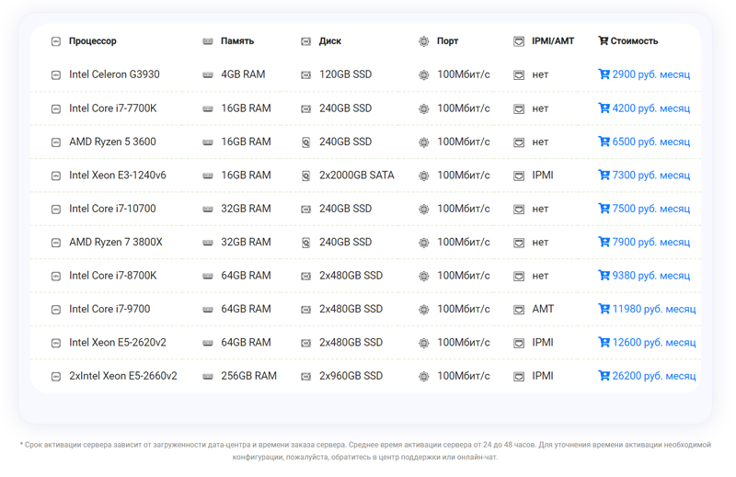Click the CPU icon beside Intel Xeon E5-2620v2
Image resolution: width=736 pixels, height=477 pixels.
point(56,343)
